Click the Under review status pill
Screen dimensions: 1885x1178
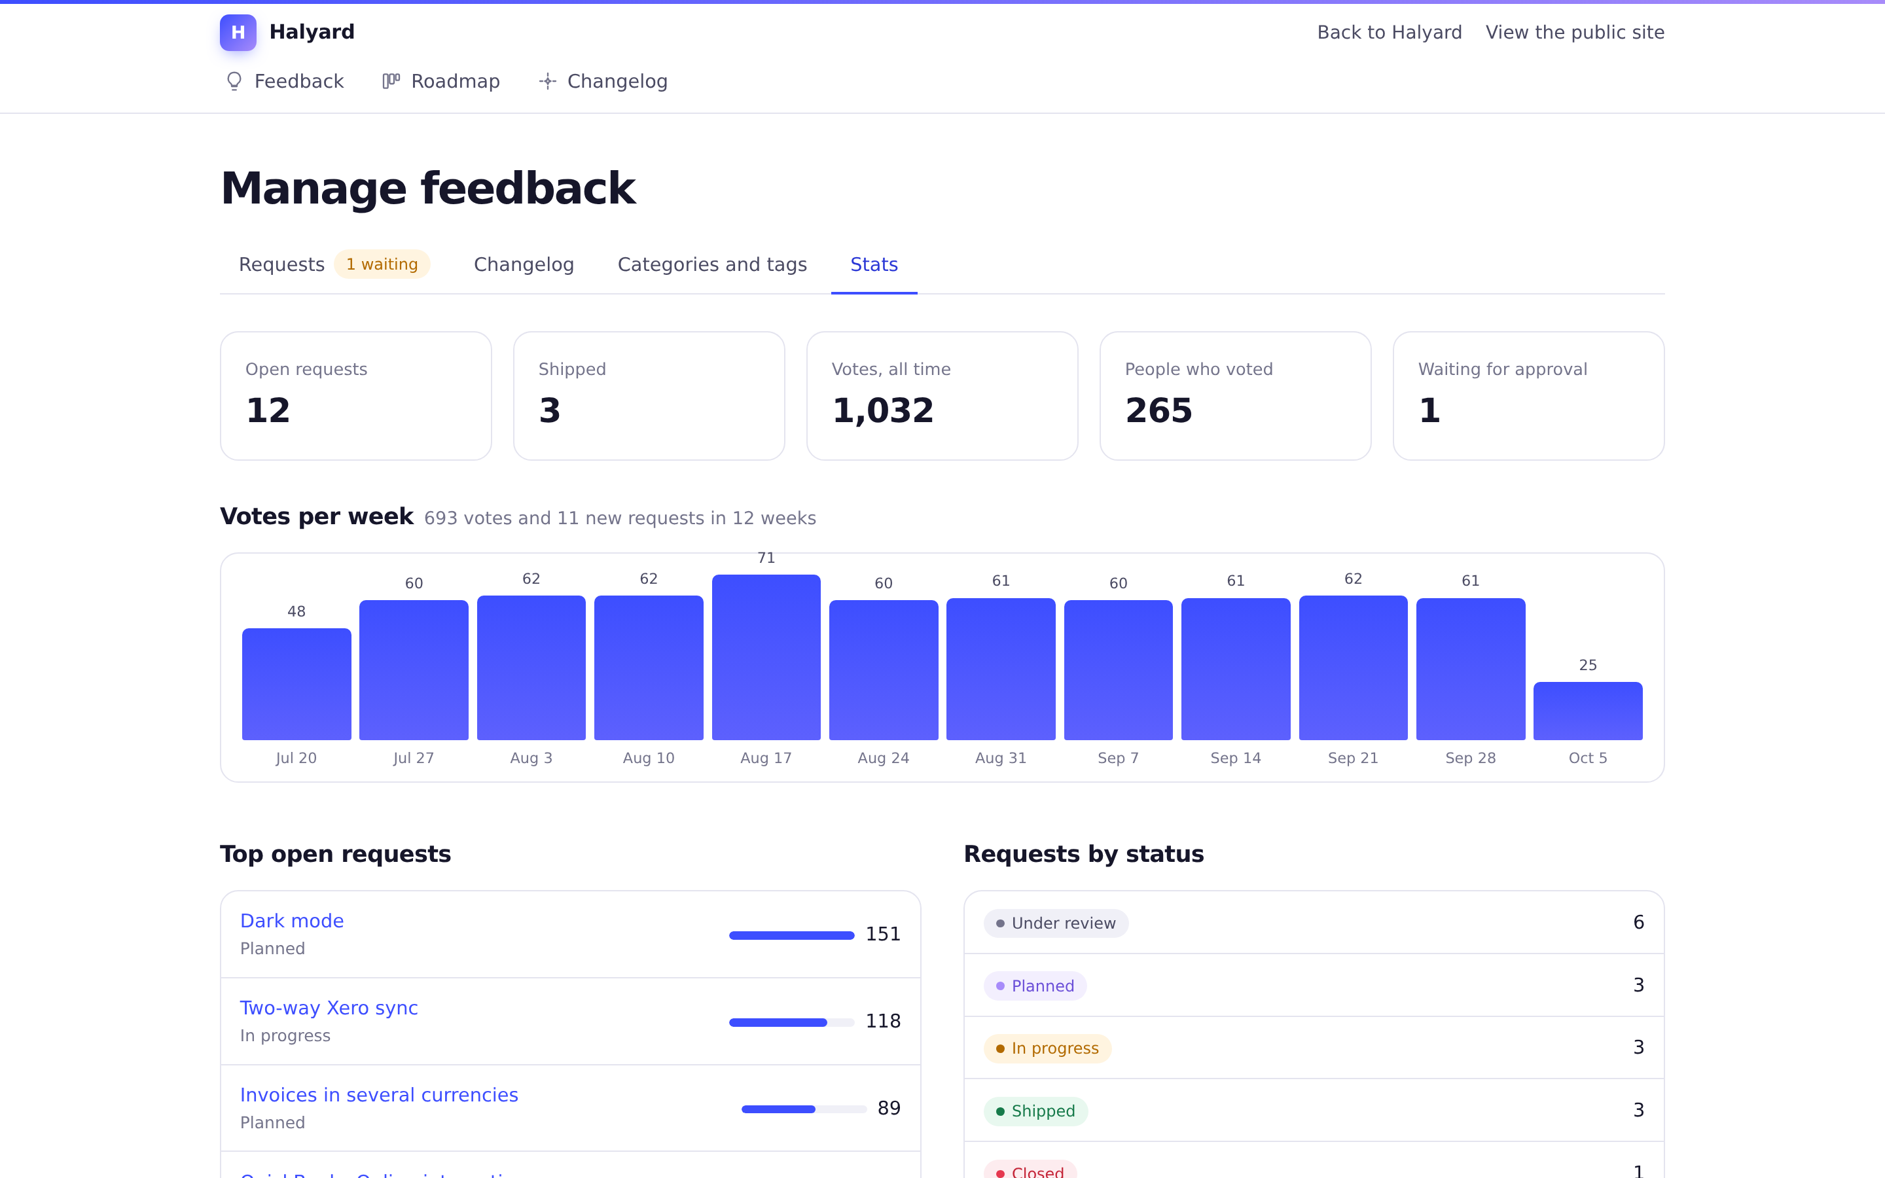1056,923
